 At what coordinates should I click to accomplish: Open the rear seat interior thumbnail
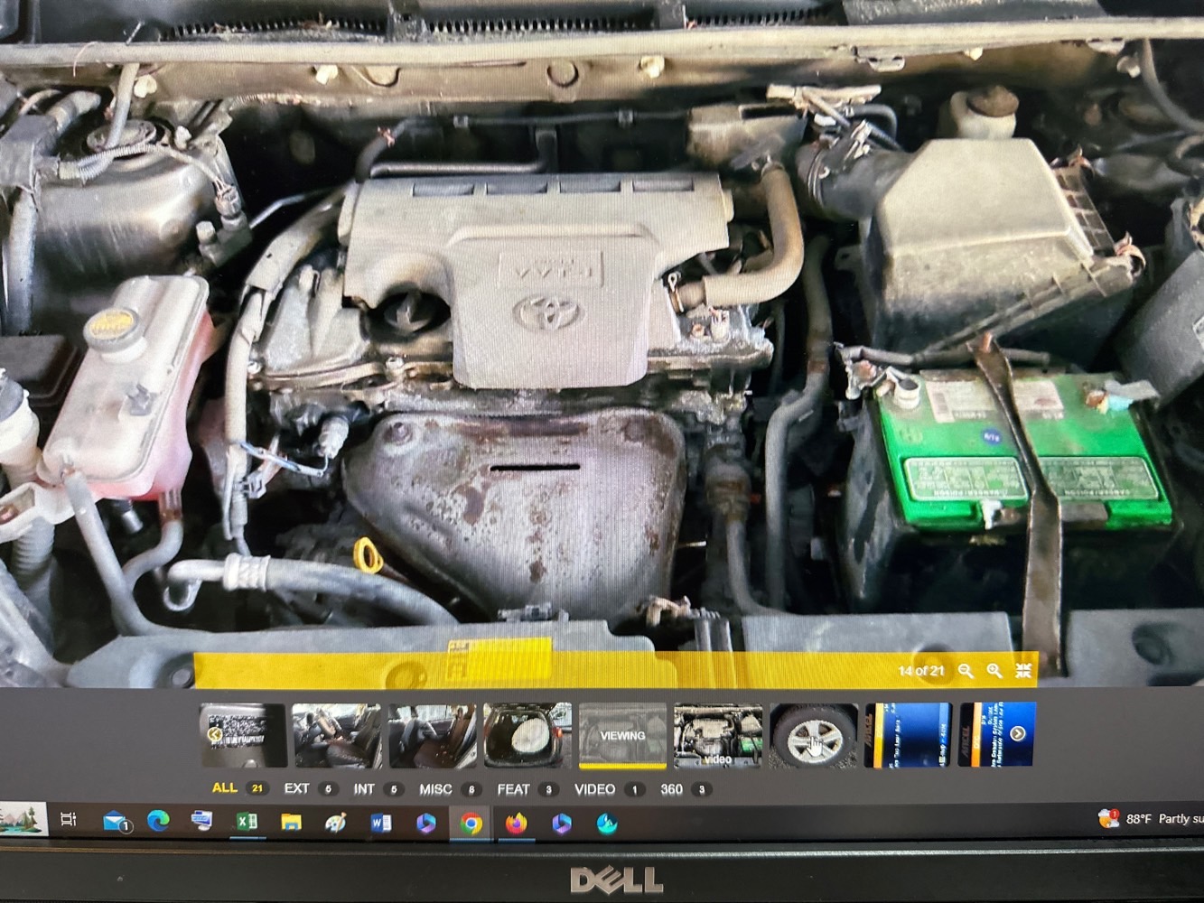coord(433,735)
